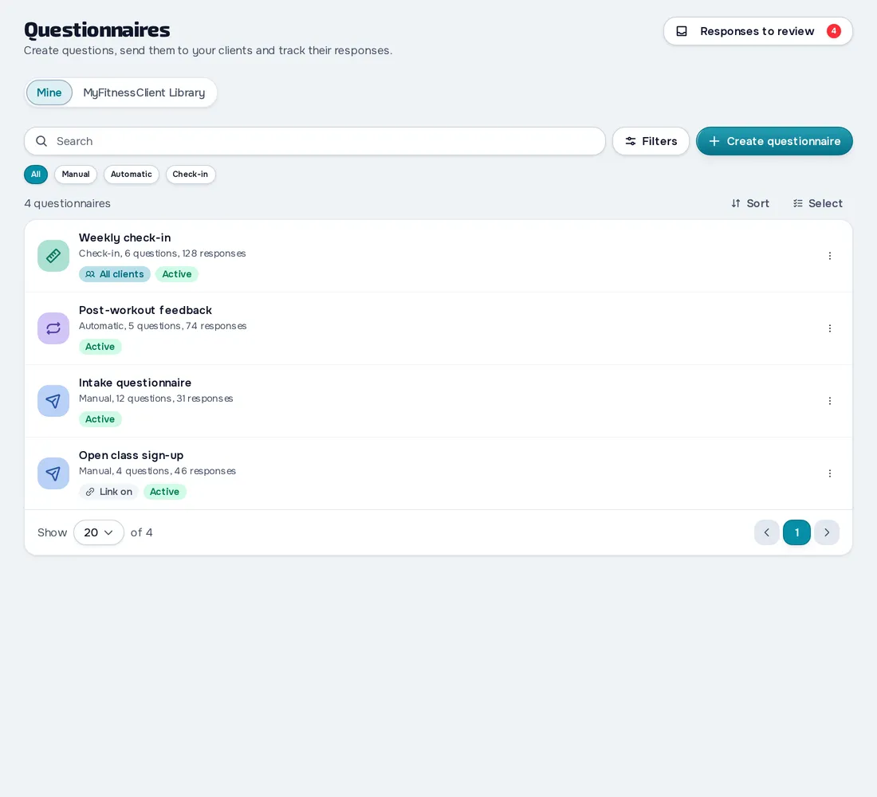Filter by the Check-in chip

pos(191,175)
